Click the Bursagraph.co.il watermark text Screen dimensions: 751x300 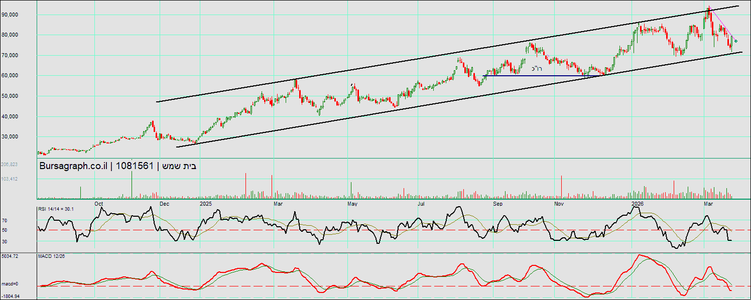75,166
